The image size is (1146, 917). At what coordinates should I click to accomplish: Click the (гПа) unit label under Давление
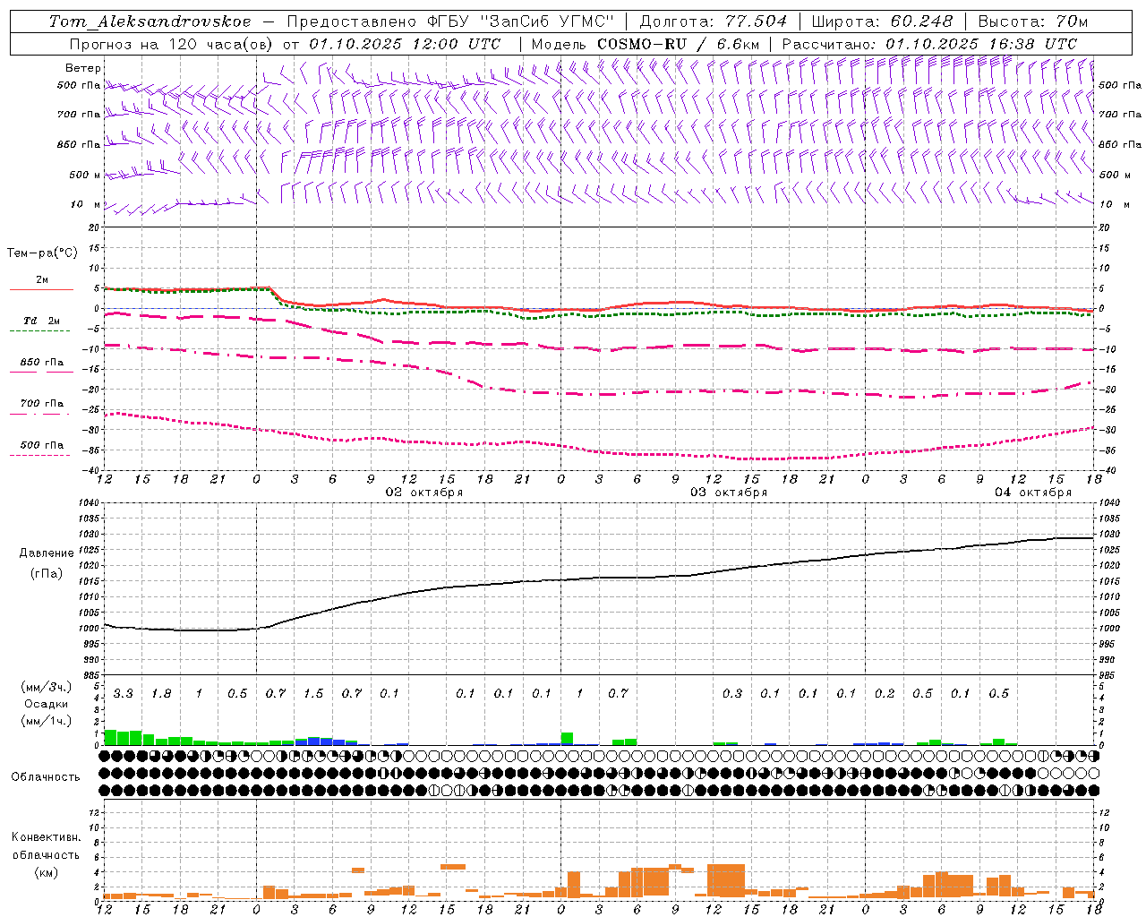[x=47, y=574]
